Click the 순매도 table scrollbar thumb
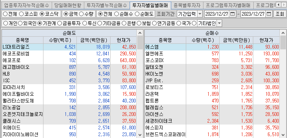This screenshot has height=138, width=287. point(140,43)
